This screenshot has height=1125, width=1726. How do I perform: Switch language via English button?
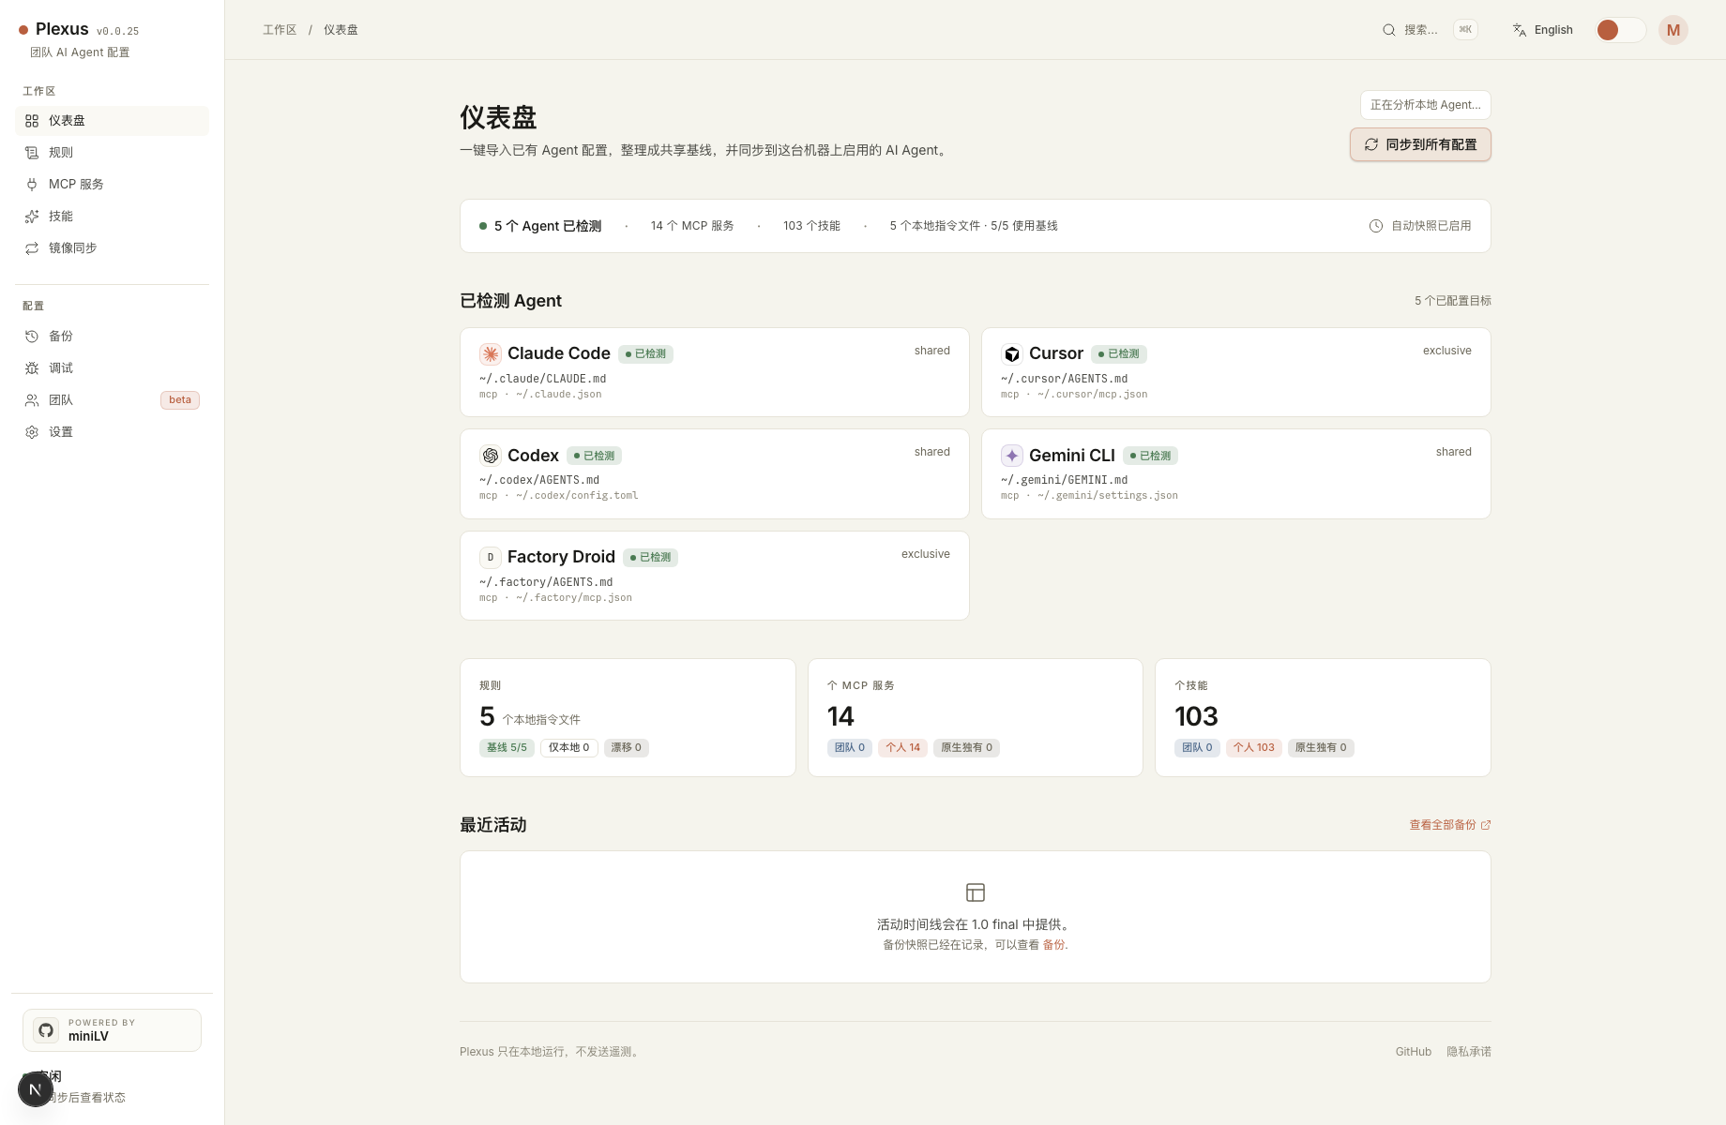pyautogui.click(x=1543, y=30)
